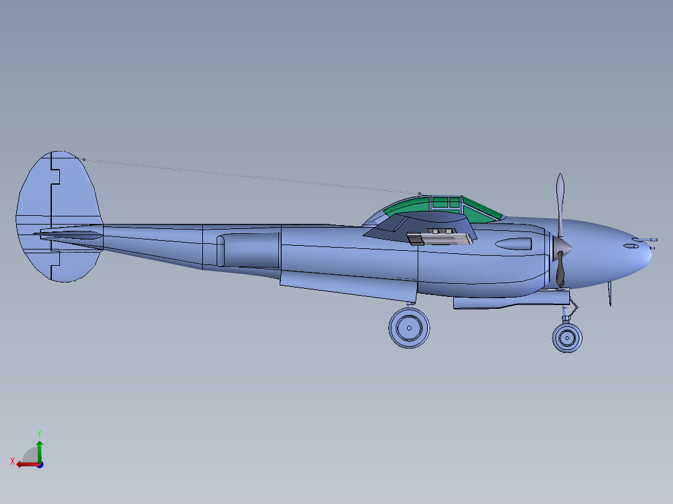
Task: Select the main landing gear wheel
Action: 409,328
